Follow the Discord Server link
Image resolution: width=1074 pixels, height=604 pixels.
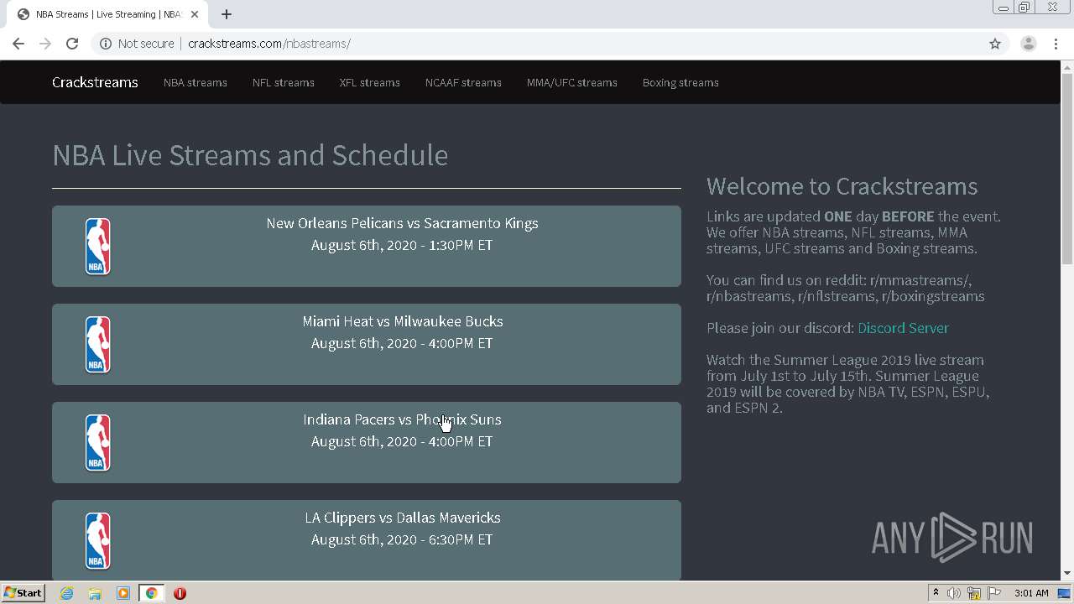903,328
